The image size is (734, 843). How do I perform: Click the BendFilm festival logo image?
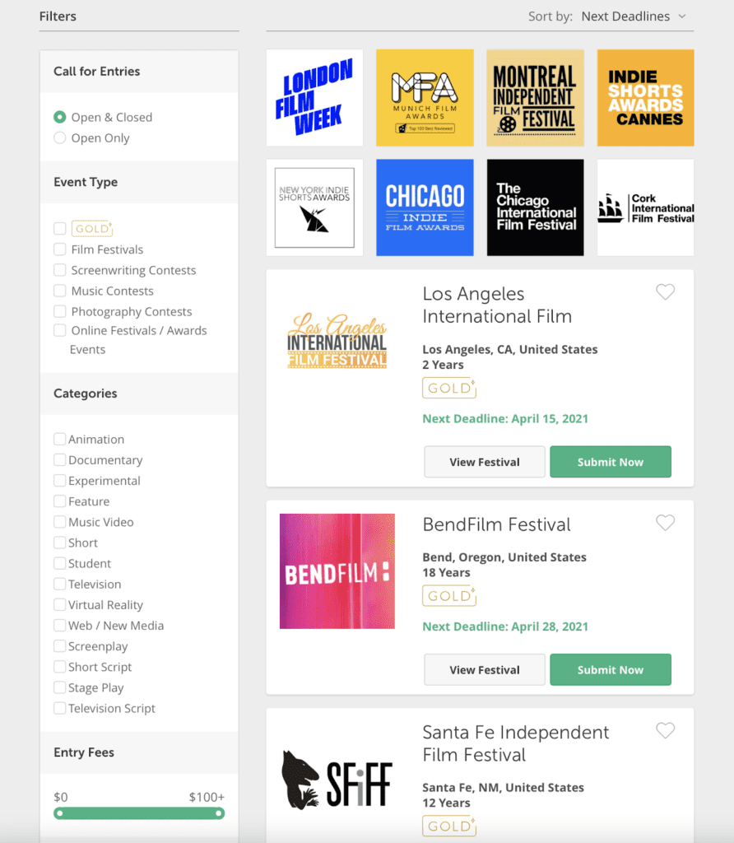coord(337,571)
